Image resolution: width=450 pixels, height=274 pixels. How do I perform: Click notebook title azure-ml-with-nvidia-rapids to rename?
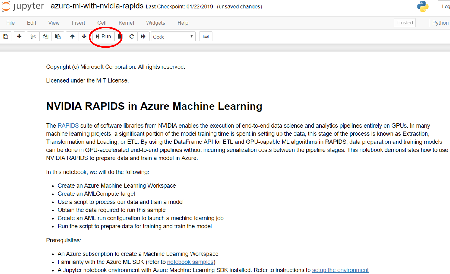click(97, 6)
